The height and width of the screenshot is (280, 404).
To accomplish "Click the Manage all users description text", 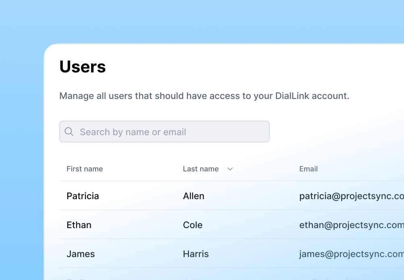I will pyautogui.click(x=161, y=96).
